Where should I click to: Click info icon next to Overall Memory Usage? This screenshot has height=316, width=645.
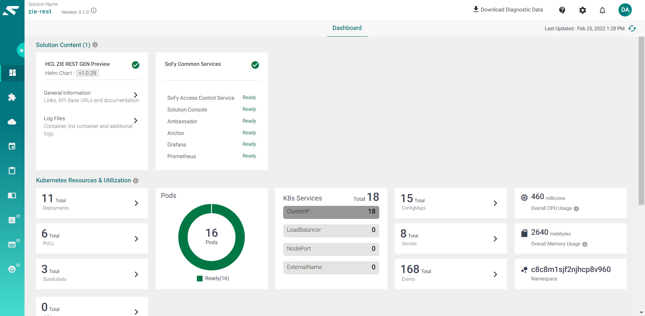click(585, 244)
